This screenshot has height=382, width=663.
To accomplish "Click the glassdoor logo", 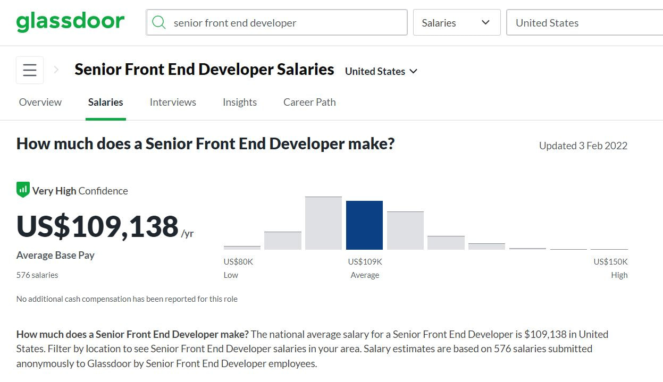I will click(x=70, y=21).
